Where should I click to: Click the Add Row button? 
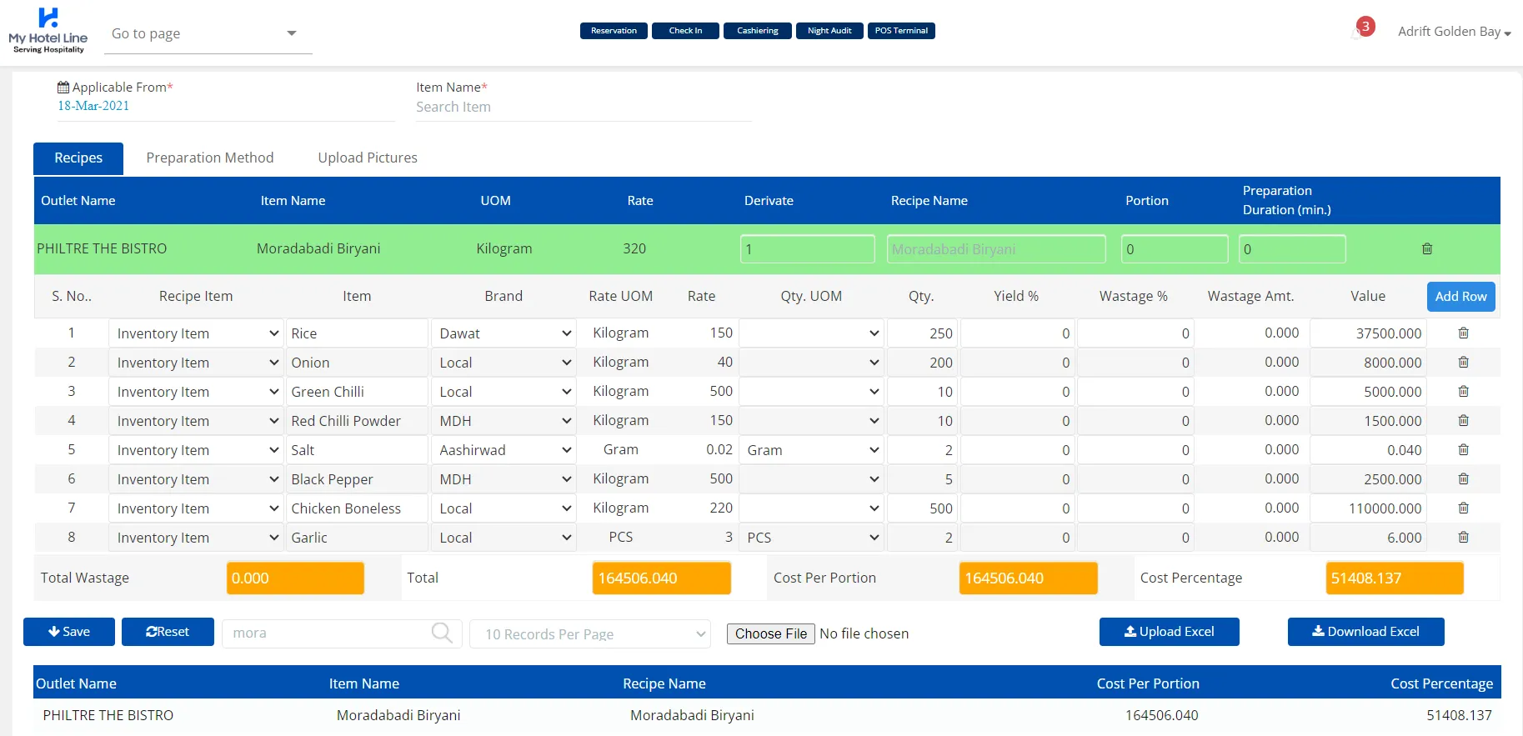(1460, 297)
